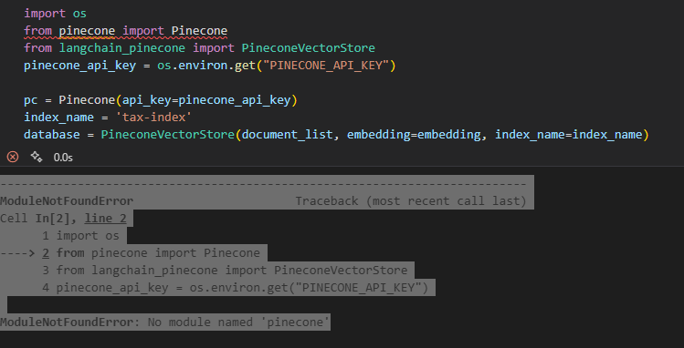The height and width of the screenshot is (348, 684).
Task: Click traceback line 3 langchain_pinecone import
Action: [x=225, y=271]
